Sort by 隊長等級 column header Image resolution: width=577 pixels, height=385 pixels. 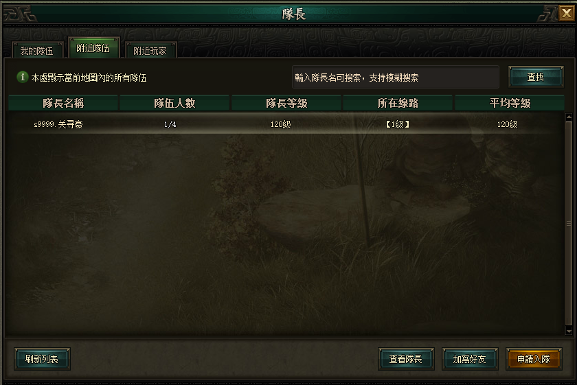click(x=286, y=103)
